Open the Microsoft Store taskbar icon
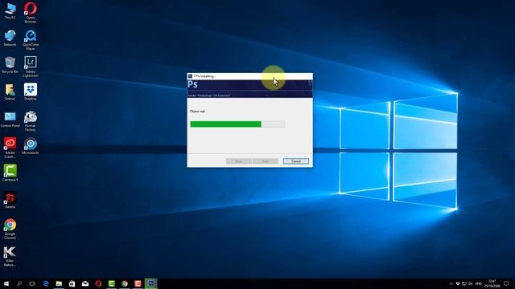The image size is (515, 289). pos(72,283)
